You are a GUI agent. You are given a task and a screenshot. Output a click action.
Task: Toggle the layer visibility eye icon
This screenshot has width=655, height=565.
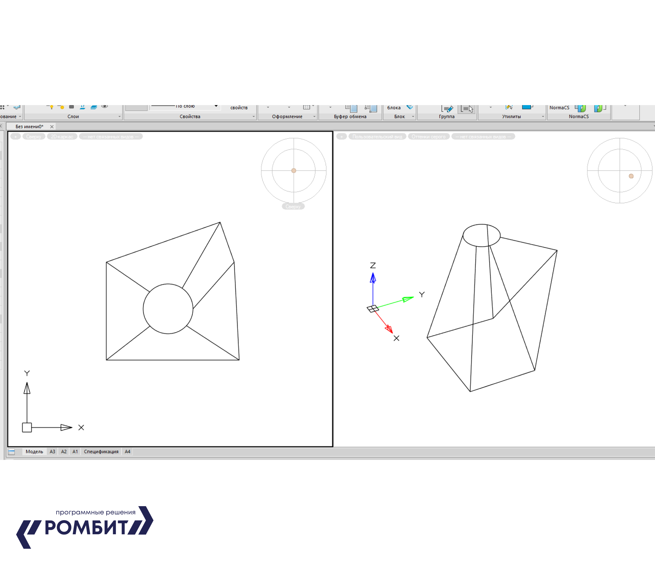105,107
